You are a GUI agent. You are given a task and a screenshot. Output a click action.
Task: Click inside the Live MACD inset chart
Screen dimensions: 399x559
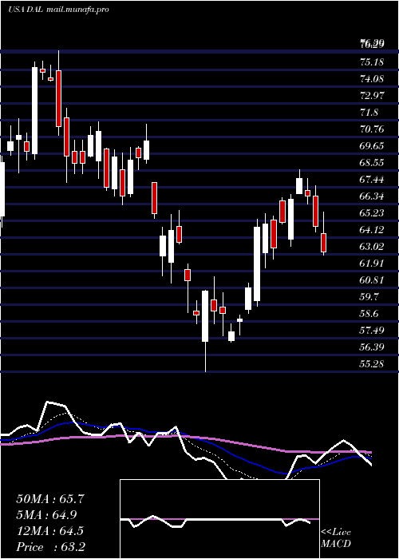coord(219,519)
